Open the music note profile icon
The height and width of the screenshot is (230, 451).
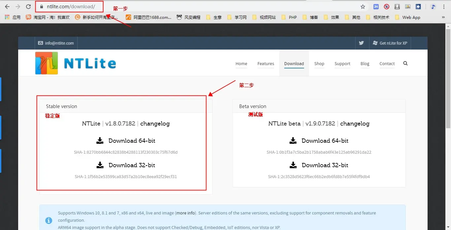tap(433, 7)
